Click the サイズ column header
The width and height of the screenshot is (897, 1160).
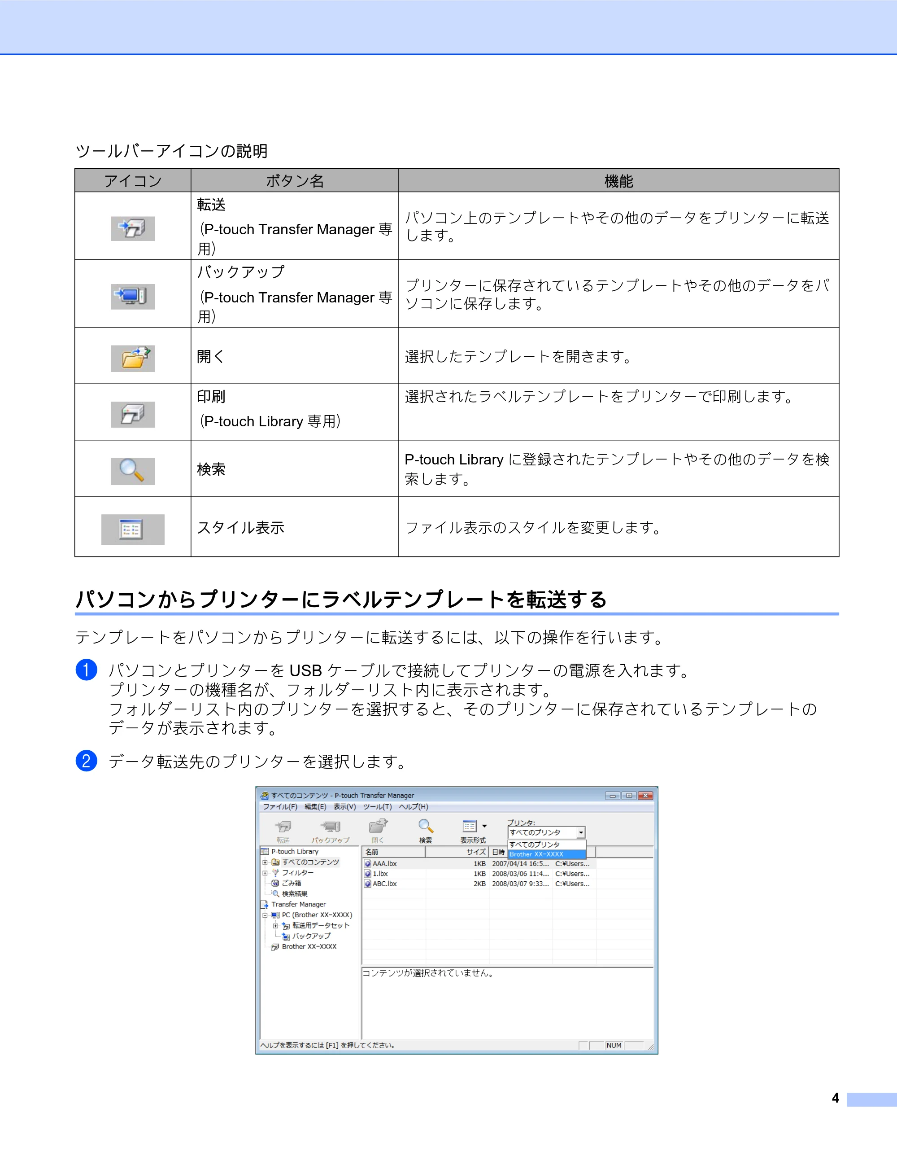(x=457, y=852)
